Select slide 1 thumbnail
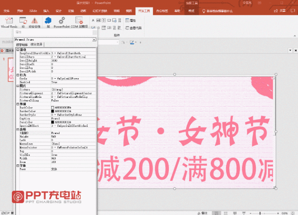 click(x=11, y=70)
